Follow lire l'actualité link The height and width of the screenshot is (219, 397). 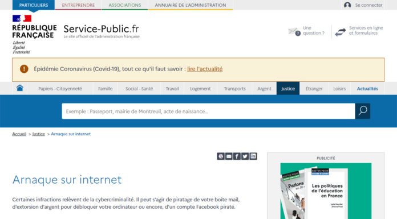205,69
